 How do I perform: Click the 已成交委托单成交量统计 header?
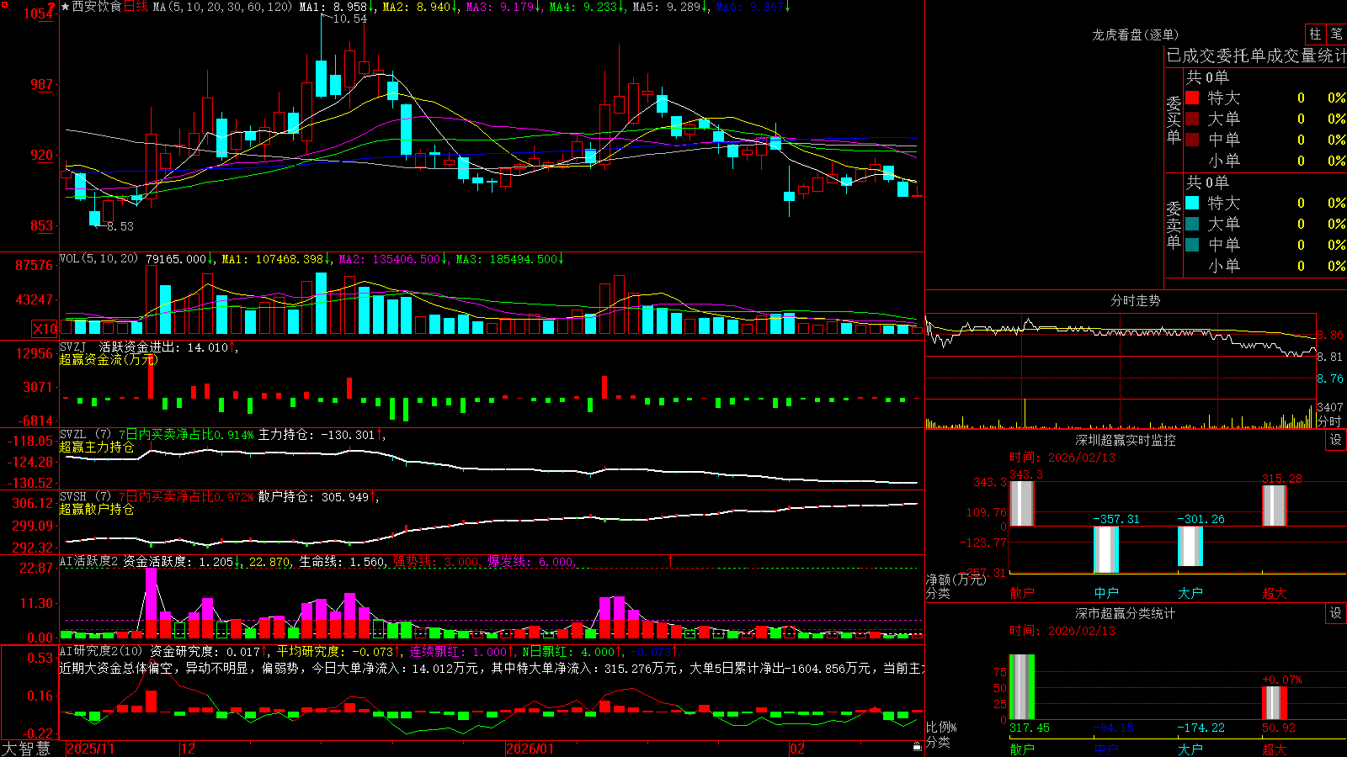pyautogui.click(x=1256, y=56)
